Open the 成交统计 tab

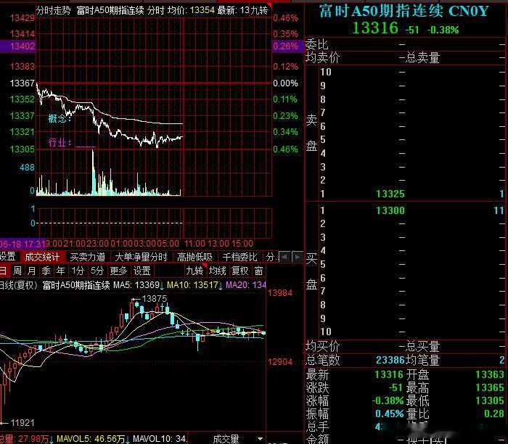click(x=42, y=257)
